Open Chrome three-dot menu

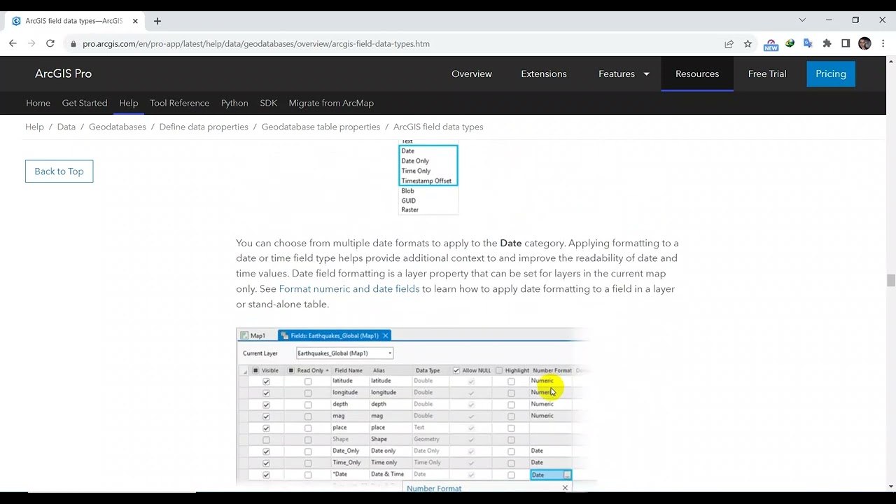point(883,43)
